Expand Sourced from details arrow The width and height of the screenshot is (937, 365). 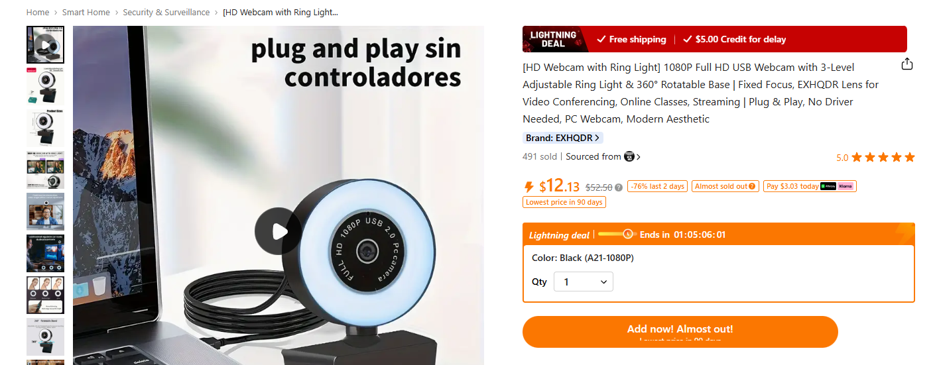point(638,157)
